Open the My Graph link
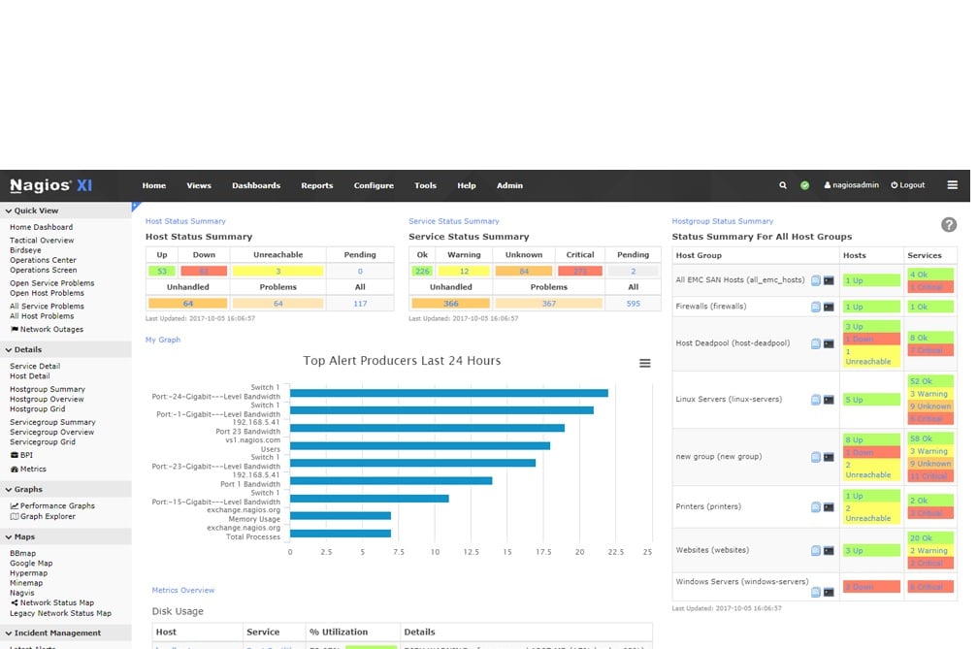 point(163,340)
